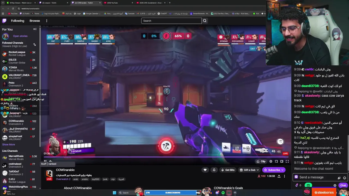The width and height of the screenshot is (349, 196).
Task: Open the MarvelRivals live channel
Action: pos(20,158)
